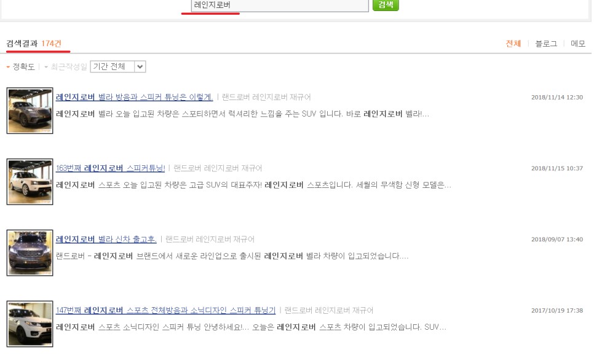Expand the 정확도 sort options triangle

tap(9, 66)
